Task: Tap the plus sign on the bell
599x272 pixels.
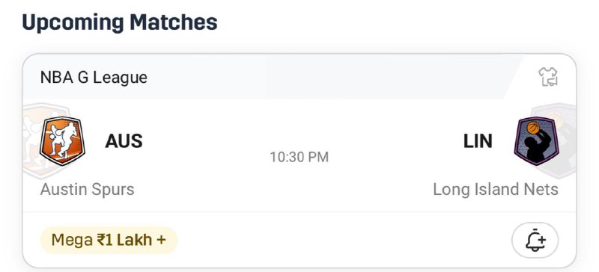Action: click(541, 241)
